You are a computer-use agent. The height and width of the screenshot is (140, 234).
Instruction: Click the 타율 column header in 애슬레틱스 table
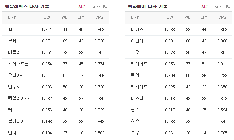click(47, 17)
